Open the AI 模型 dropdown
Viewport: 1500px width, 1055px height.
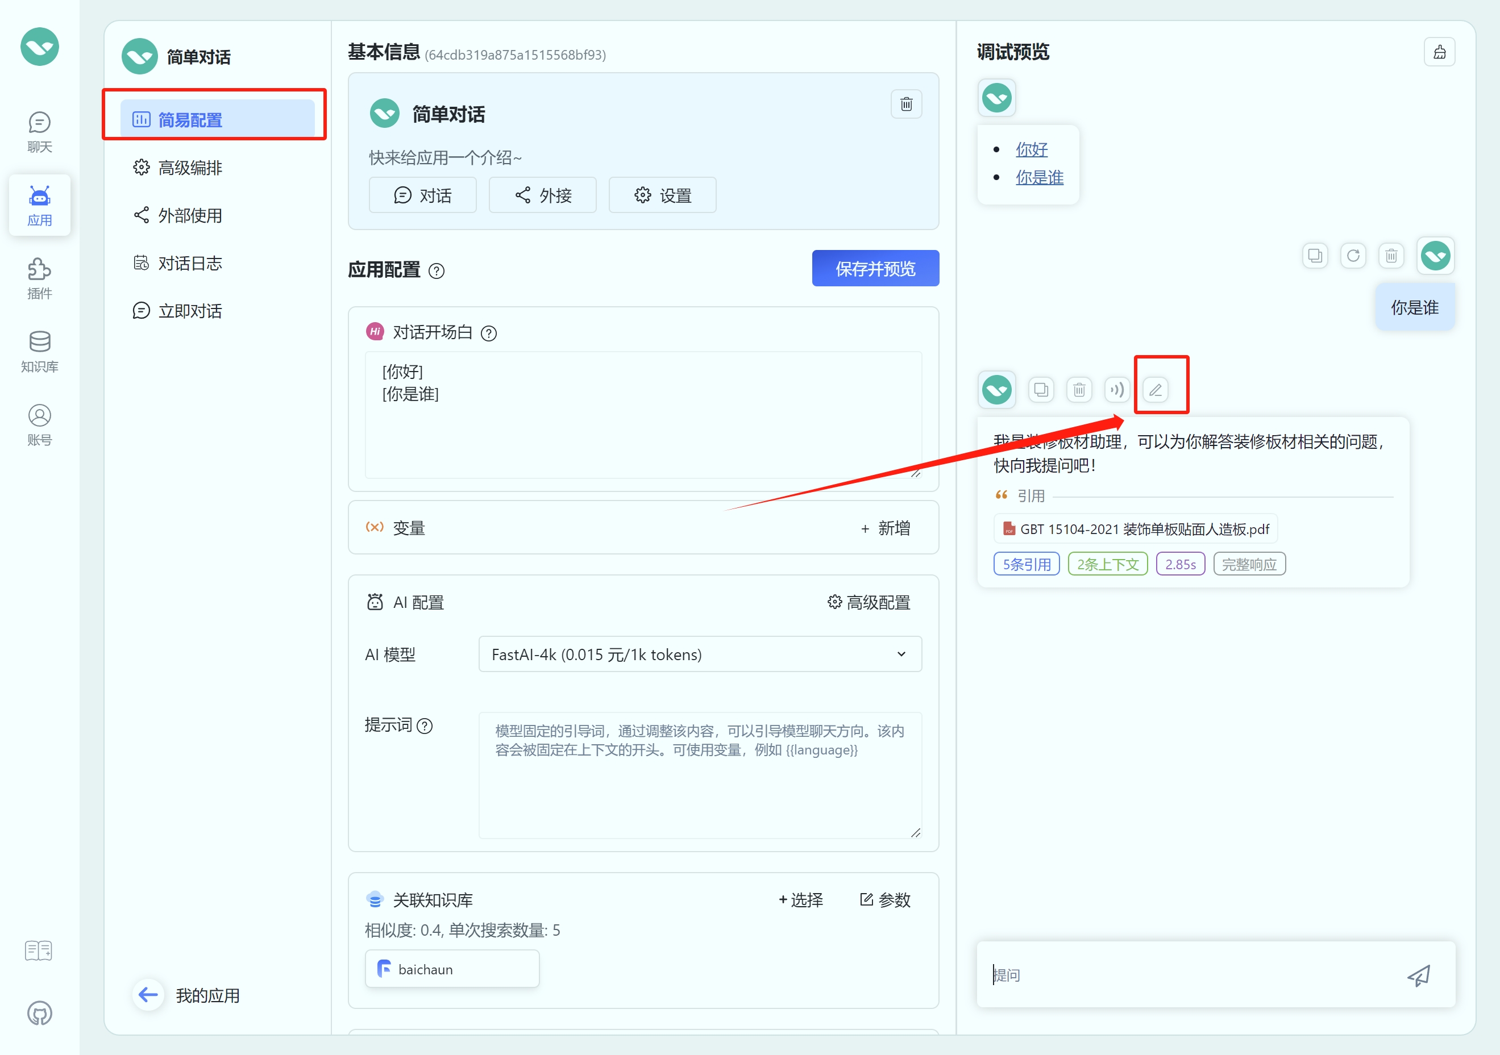(x=700, y=654)
